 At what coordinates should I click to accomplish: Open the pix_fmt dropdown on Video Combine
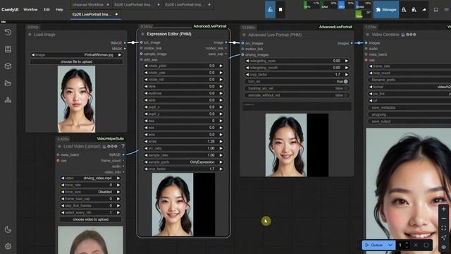(x=409, y=94)
